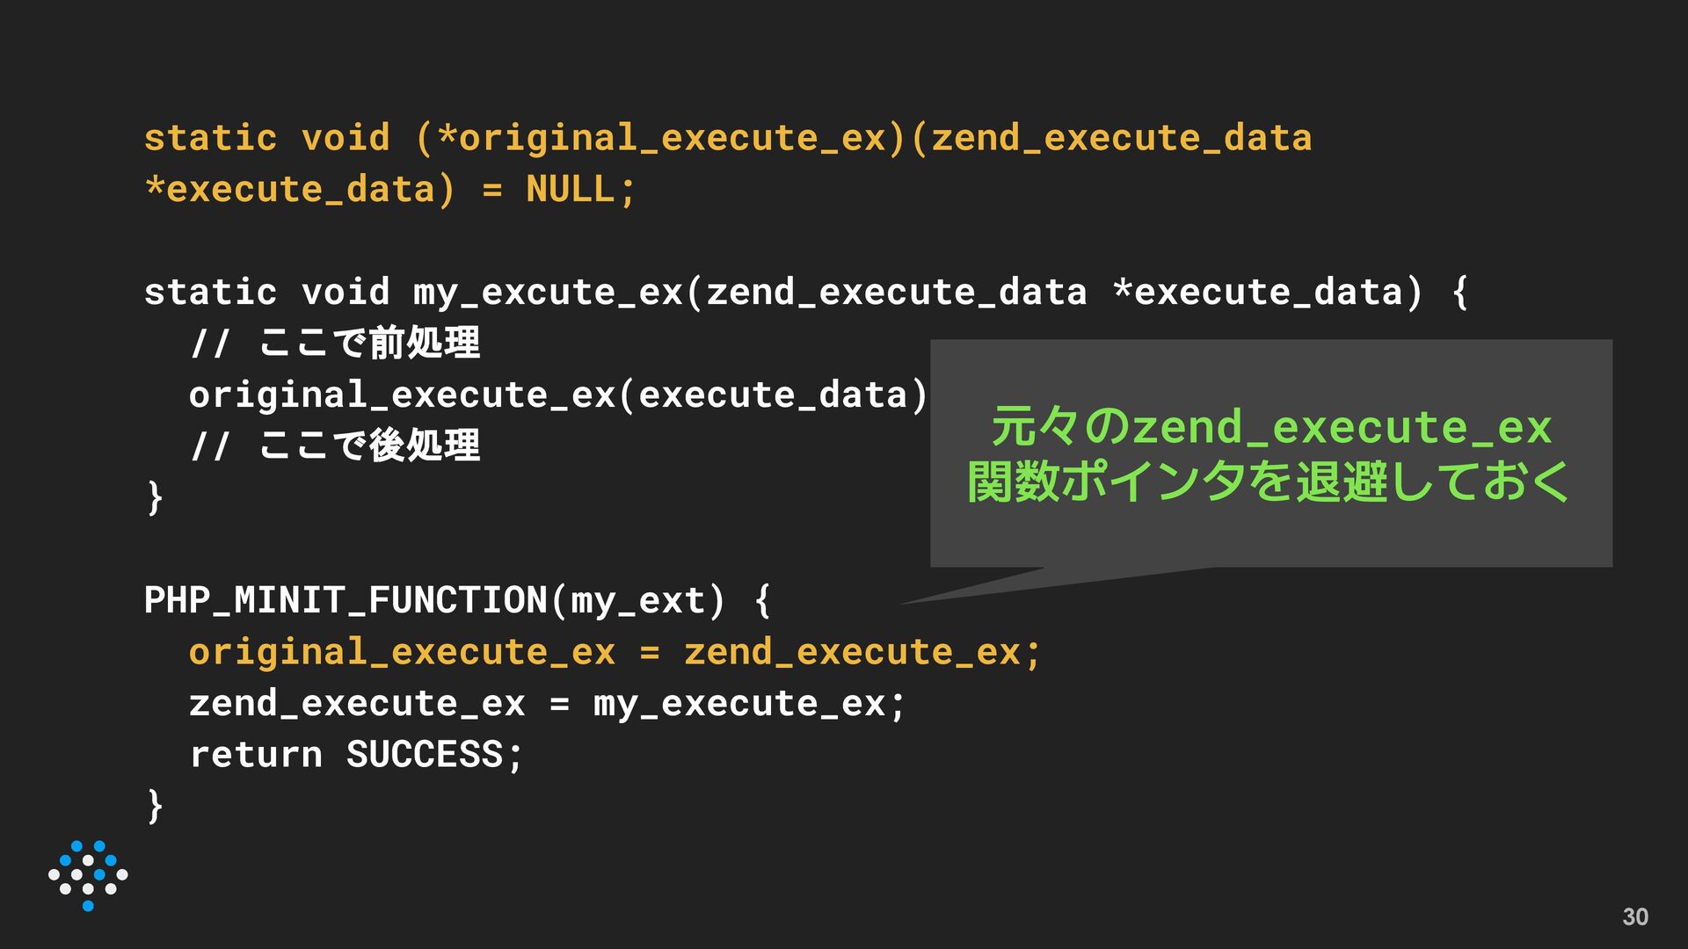This screenshot has width=1688, height=949.
Task: Click the callout line about saving the function pointer
Action: pyautogui.click(x=1268, y=482)
